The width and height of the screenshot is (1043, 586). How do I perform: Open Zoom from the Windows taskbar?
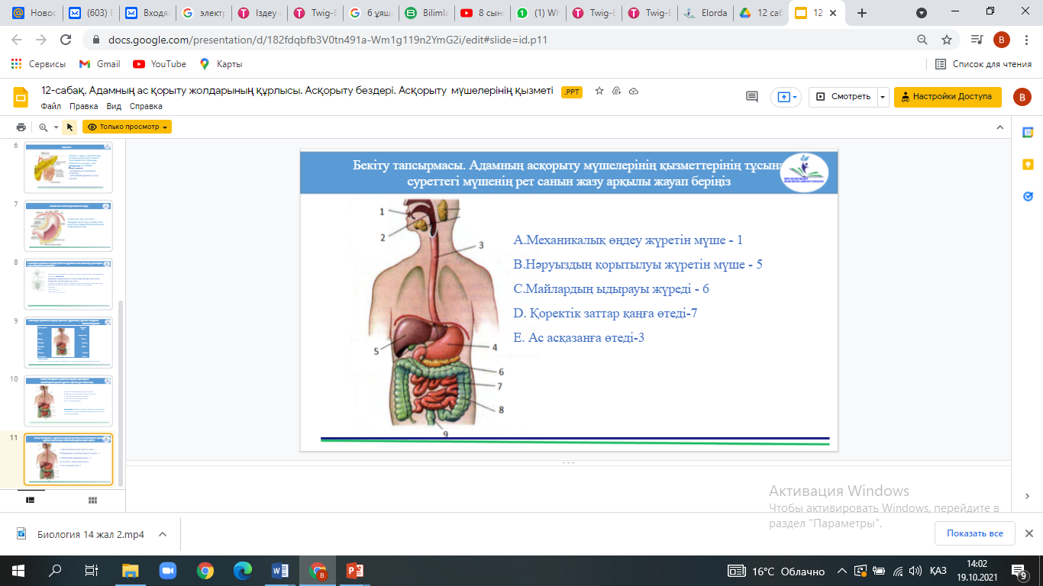pos(167,571)
